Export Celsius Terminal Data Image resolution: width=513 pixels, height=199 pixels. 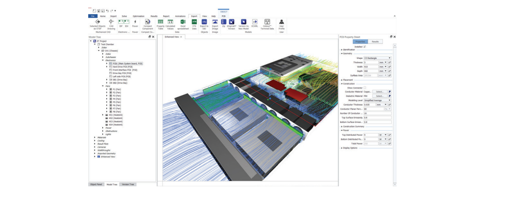pos(267,24)
